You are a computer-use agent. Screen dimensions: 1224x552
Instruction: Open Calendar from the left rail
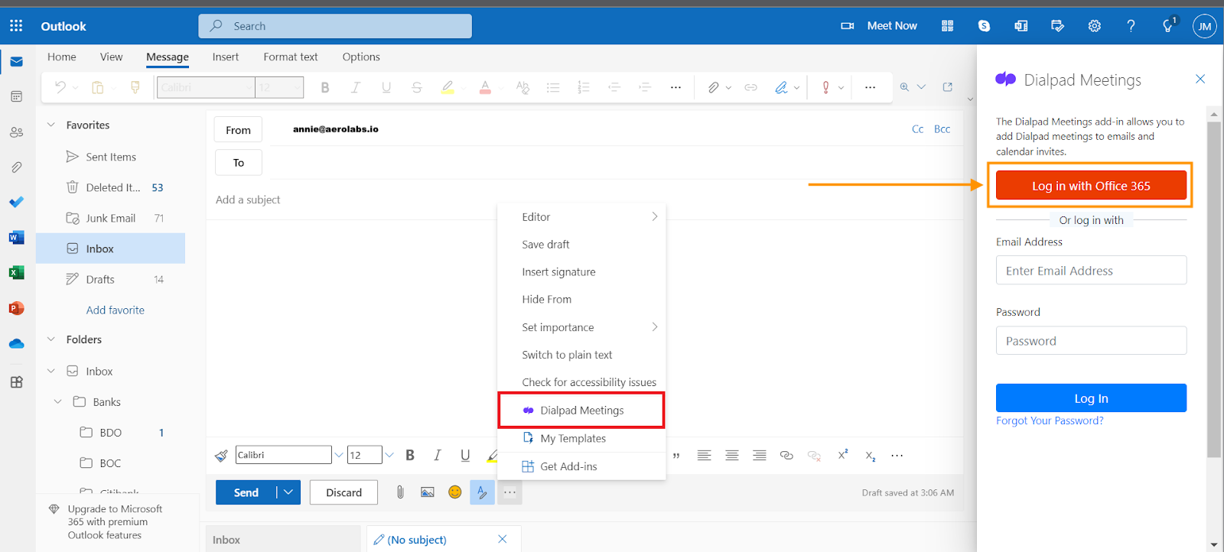click(16, 96)
